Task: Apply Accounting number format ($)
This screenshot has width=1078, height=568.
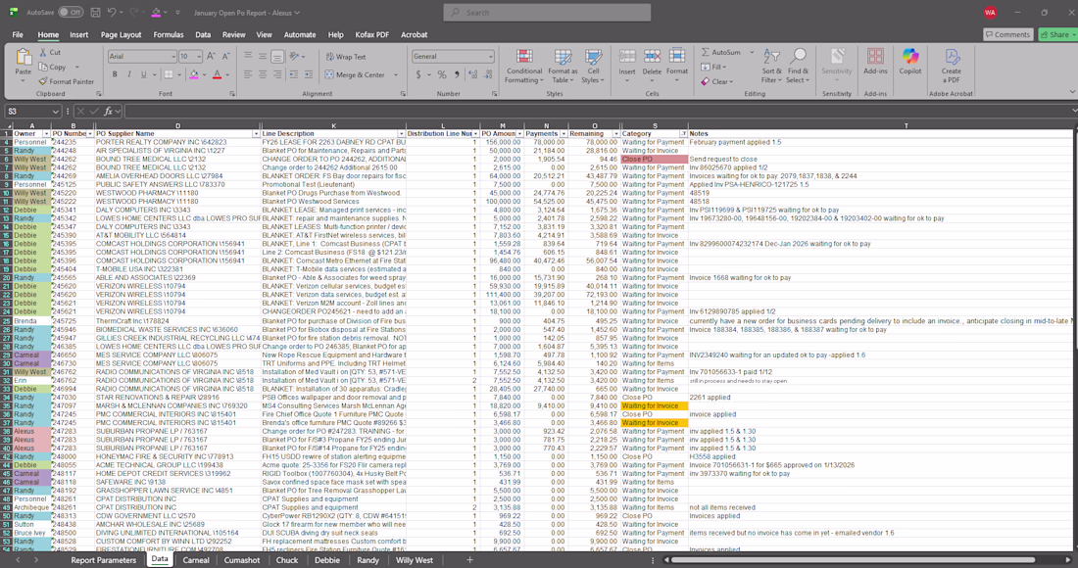Action: [418, 74]
